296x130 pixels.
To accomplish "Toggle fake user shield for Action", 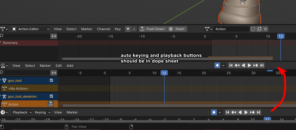I will click(253, 29).
